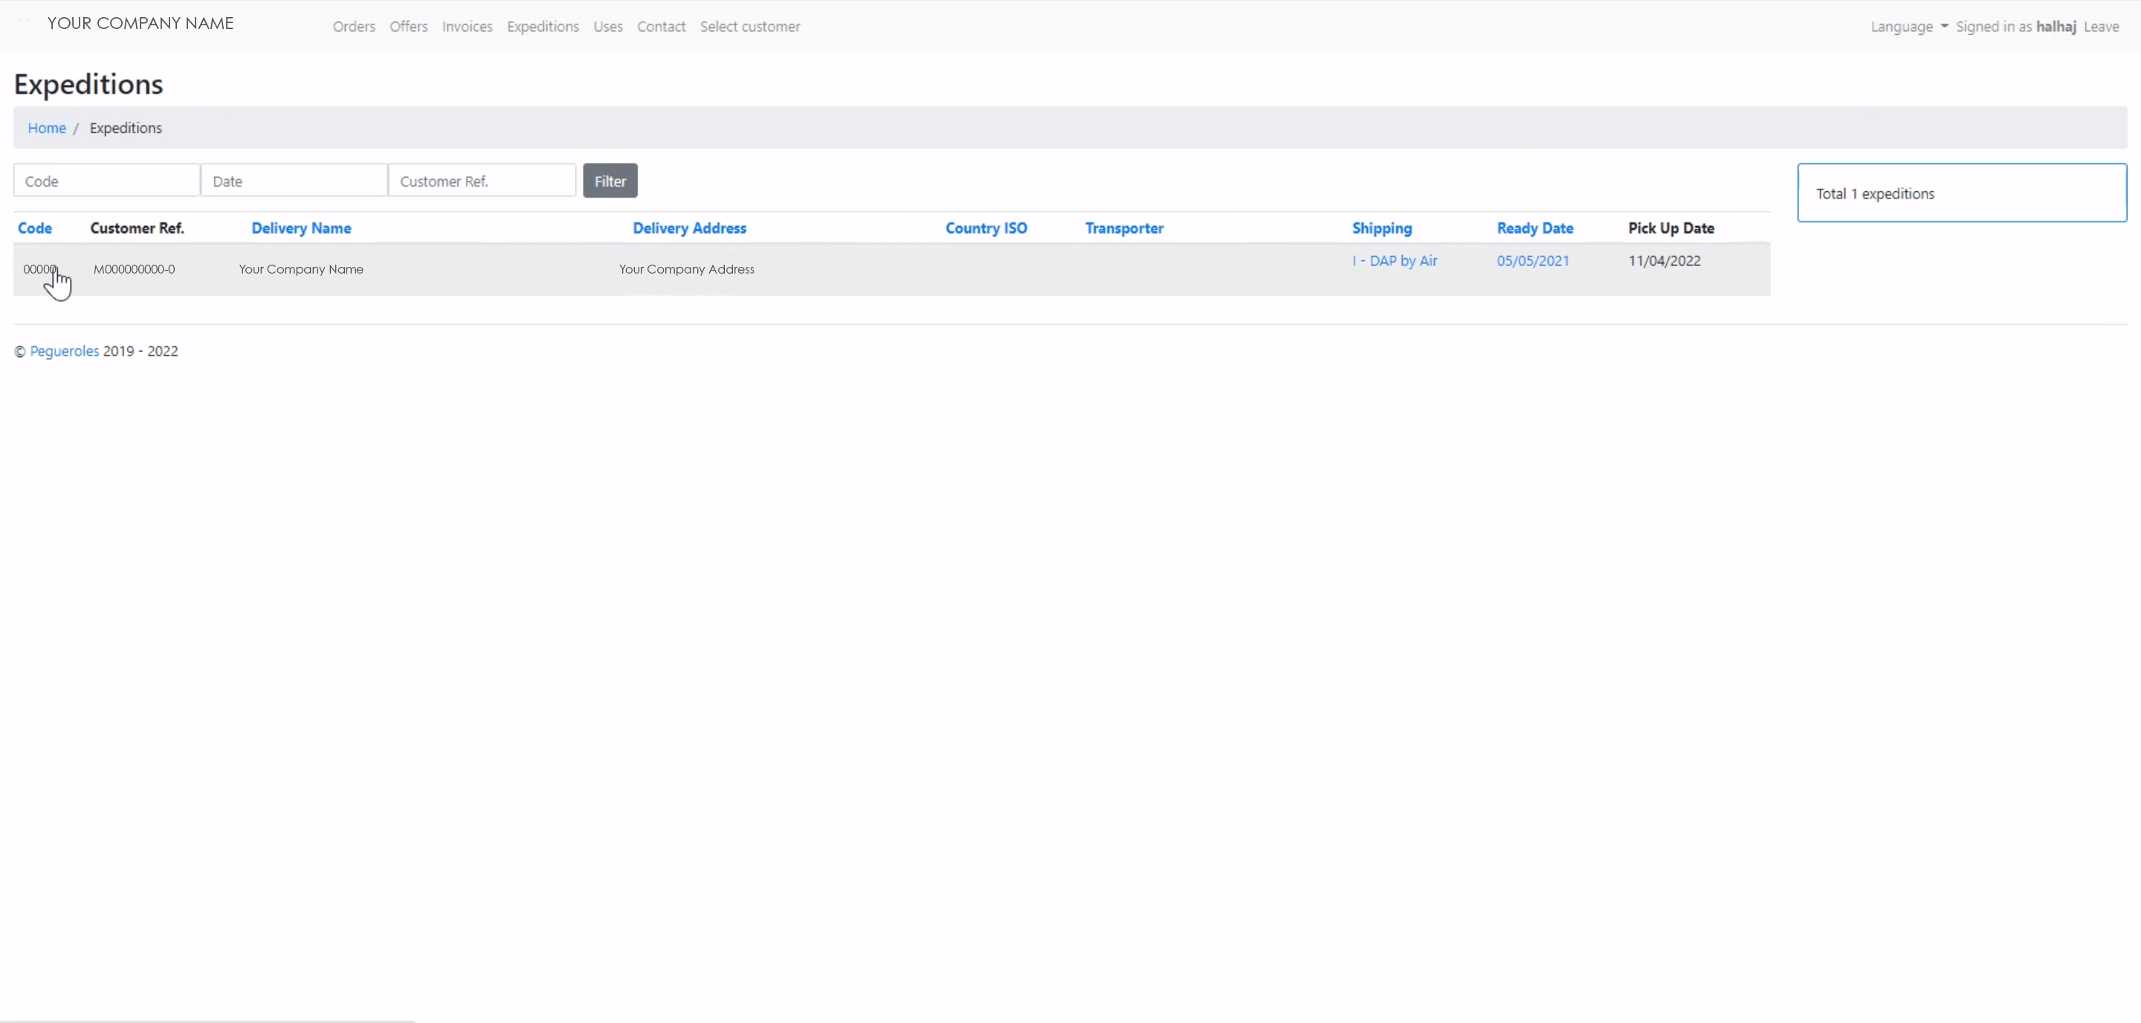Image resolution: width=2141 pixels, height=1023 pixels.
Task: Open the Pegueroles footer link
Action: tap(64, 351)
